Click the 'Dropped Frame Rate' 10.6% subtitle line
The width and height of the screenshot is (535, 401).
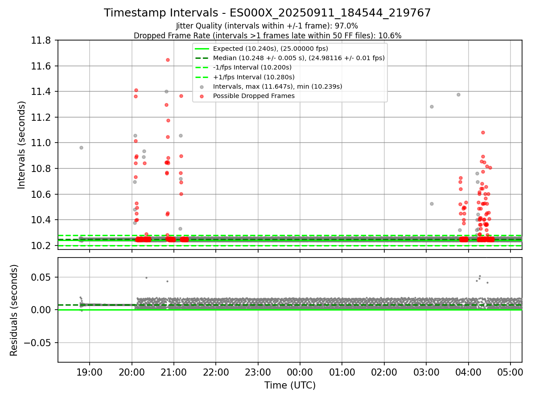coord(267,36)
